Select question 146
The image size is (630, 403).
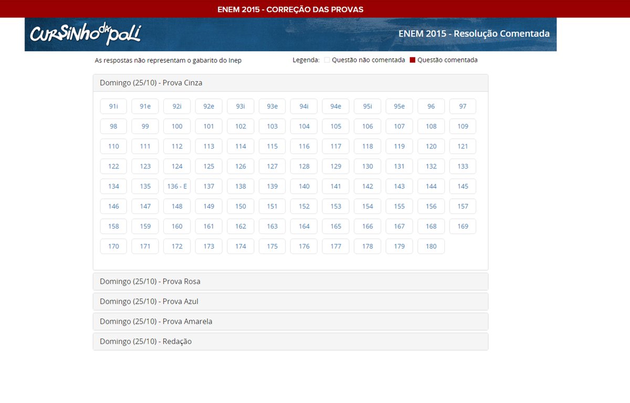coord(113,206)
